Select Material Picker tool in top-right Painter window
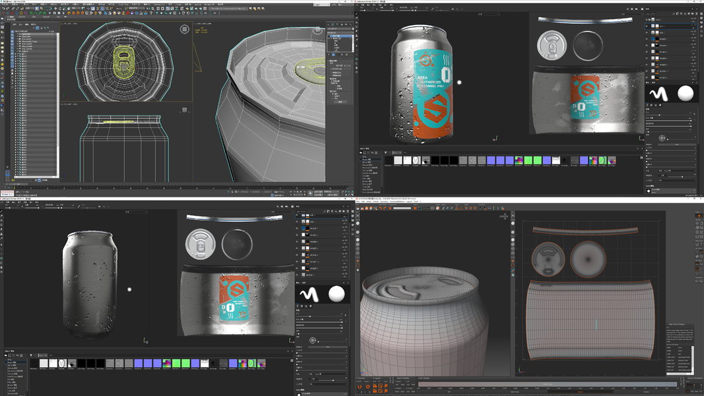The image size is (704, 396). pos(356,40)
